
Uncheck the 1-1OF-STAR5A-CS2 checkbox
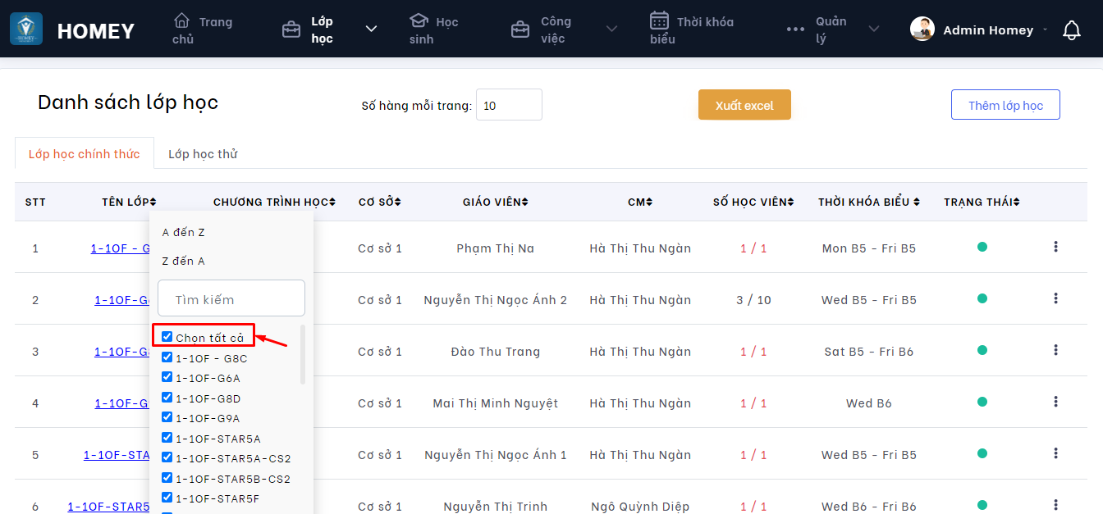click(x=167, y=457)
